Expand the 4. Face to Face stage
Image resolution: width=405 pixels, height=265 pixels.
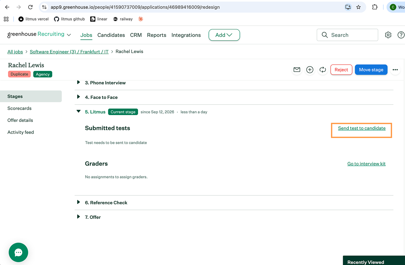(78, 97)
